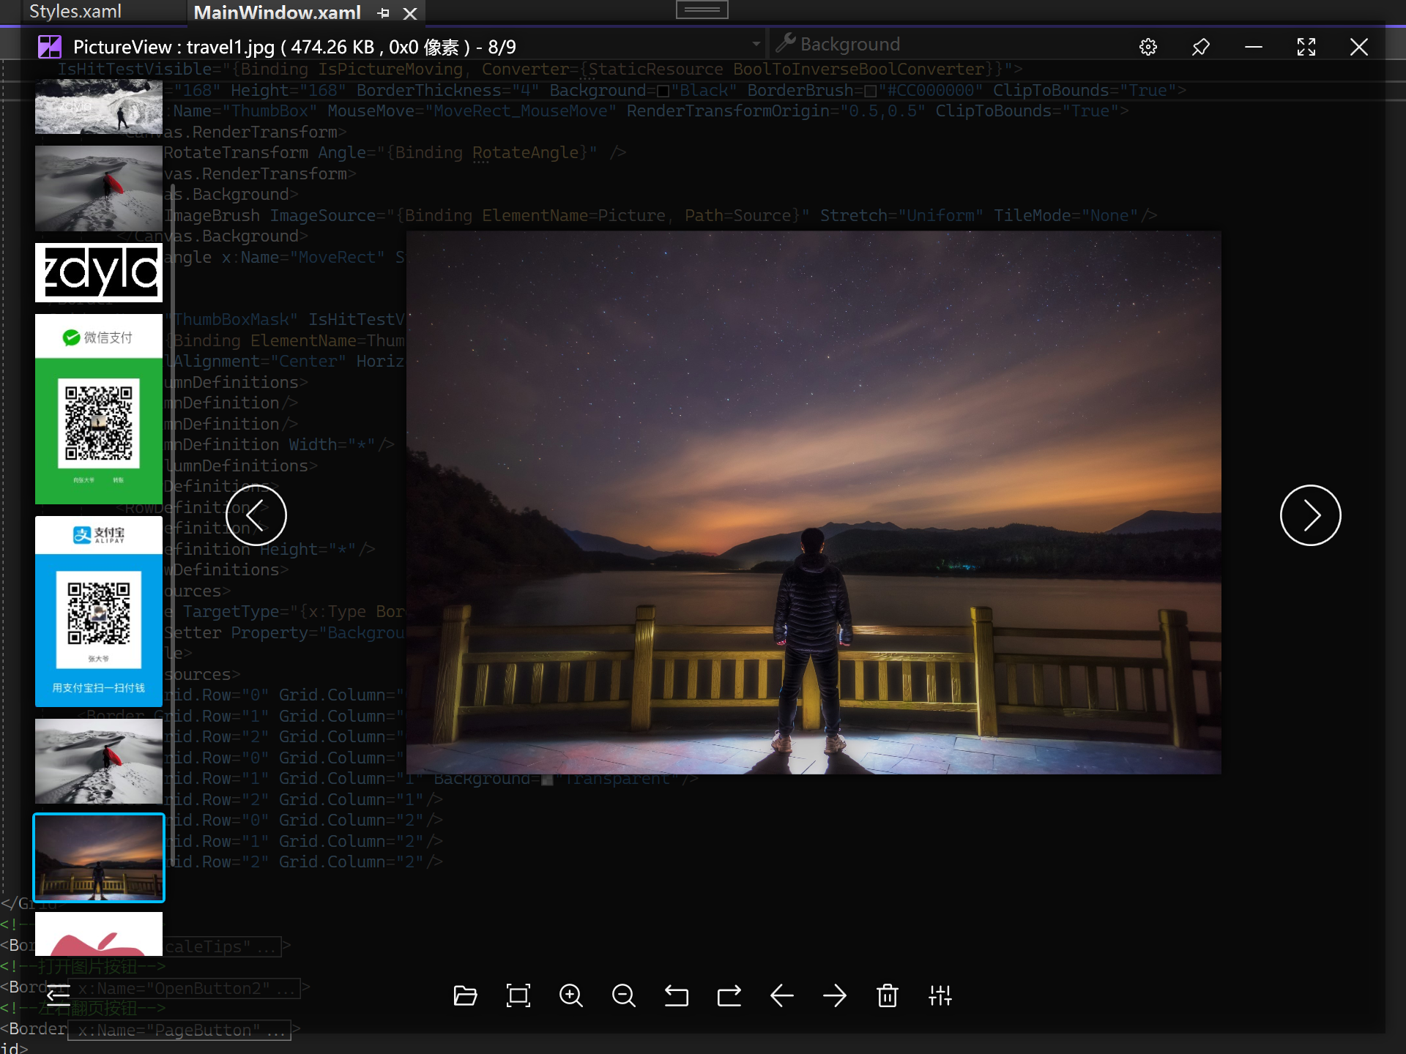Zoom out using the magnifier minus icon
This screenshot has height=1054, width=1406.
click(x=623, y=995)
